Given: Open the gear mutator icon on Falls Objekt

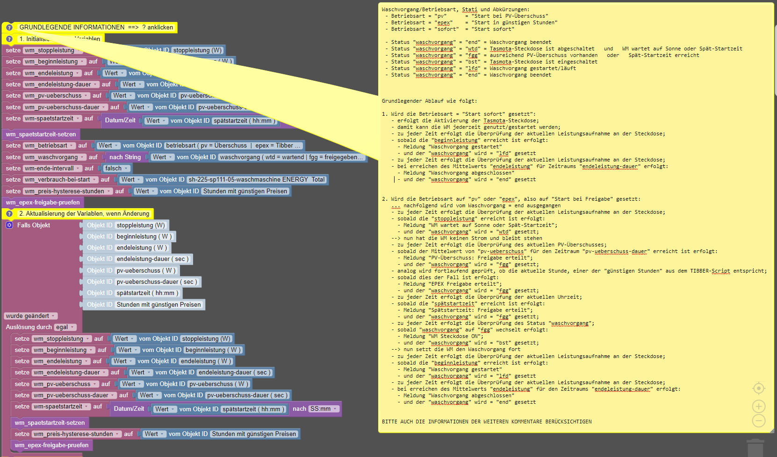Looking at the screenshot, I should [x=9, y=225].
